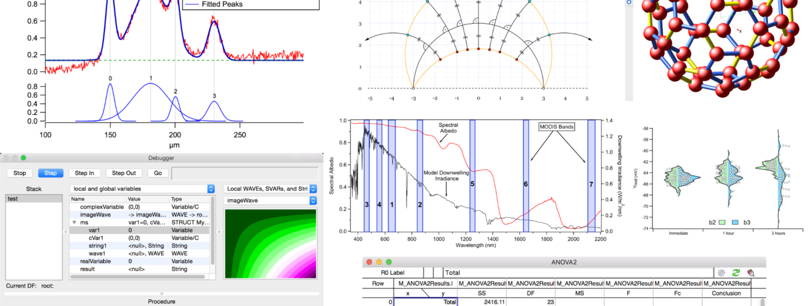Open the table gear settings icon

pos(722,273)
